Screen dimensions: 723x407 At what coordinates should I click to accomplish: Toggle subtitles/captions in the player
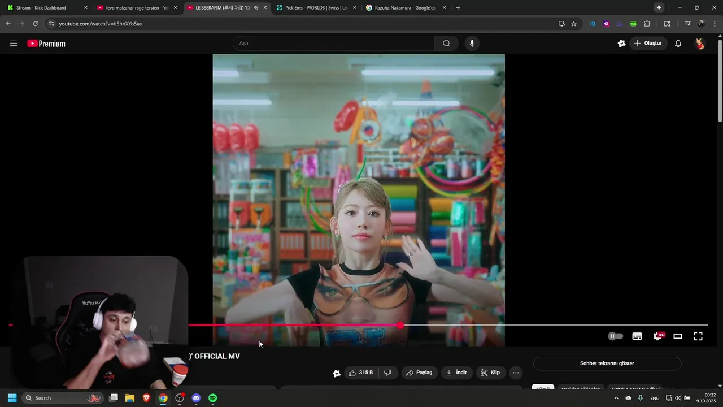(x=637, y=336)
